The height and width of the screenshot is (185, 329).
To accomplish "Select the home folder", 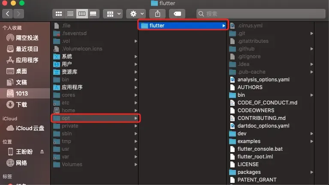I will (94, 110).
